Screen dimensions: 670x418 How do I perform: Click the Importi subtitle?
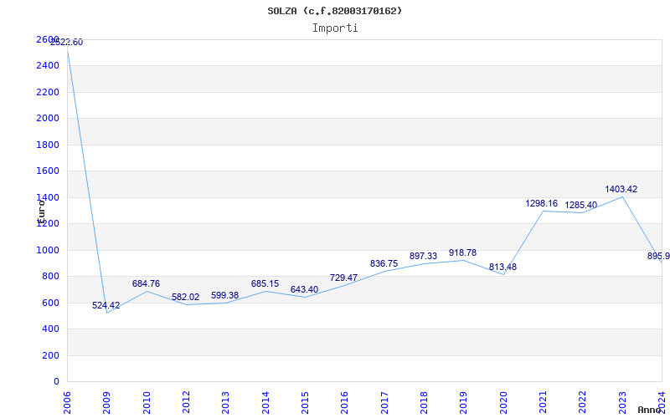tap(335, 28)
